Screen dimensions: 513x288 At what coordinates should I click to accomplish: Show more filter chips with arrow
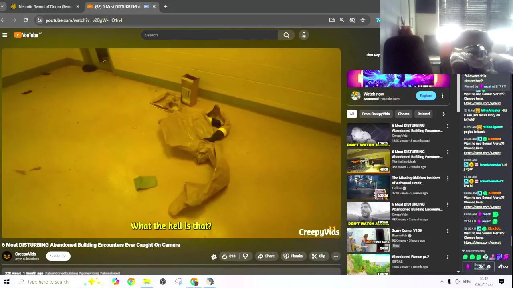444,114
